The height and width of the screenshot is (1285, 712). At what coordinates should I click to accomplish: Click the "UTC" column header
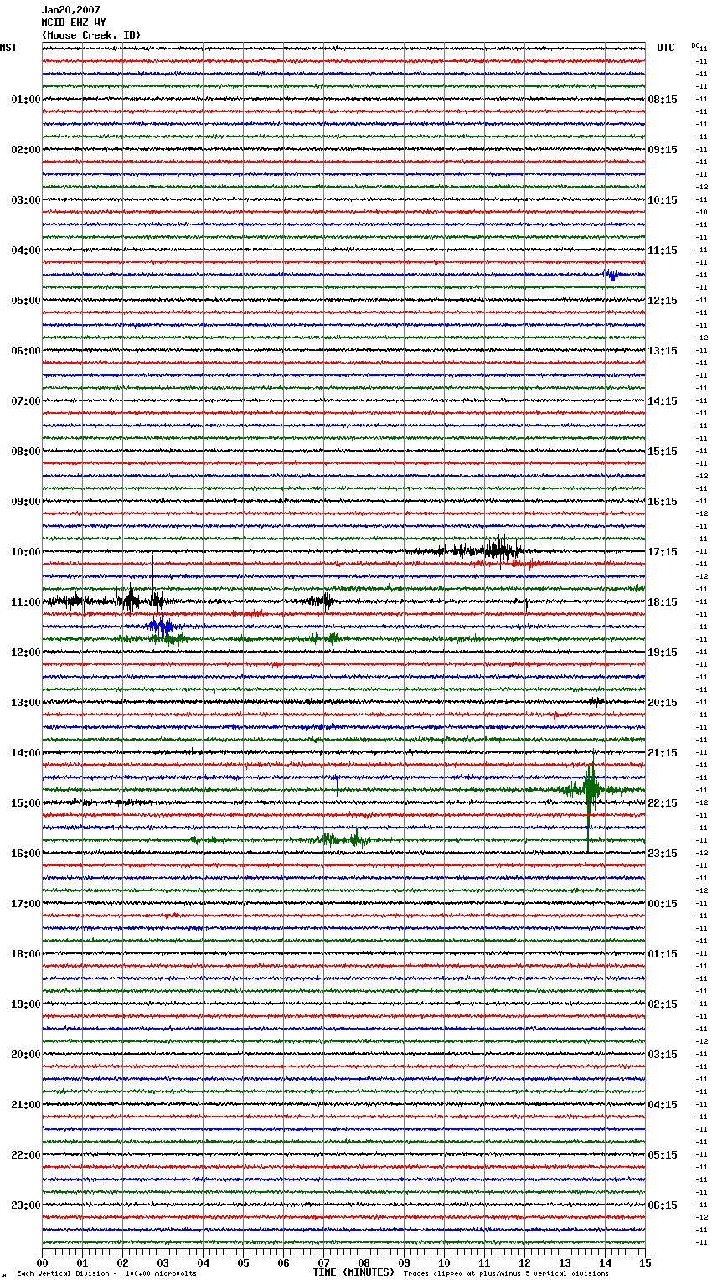pyautogui.click(x=666, y=48)
